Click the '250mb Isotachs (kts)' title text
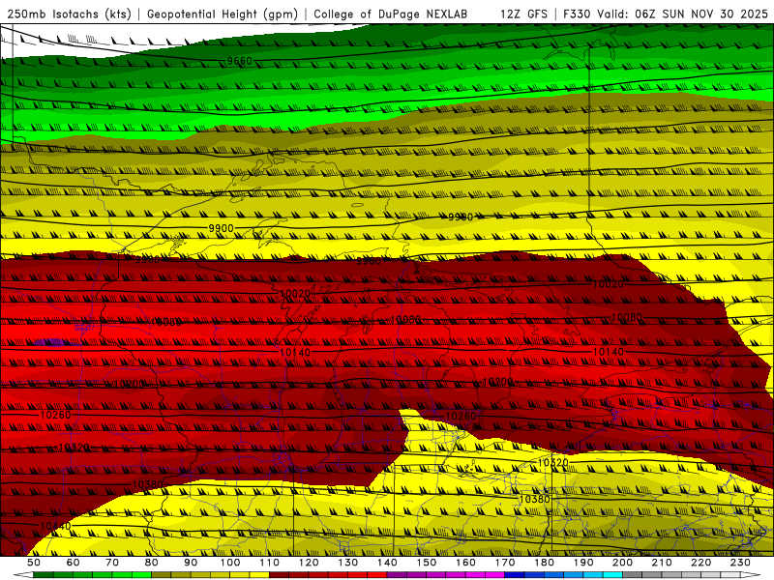 (x=69, y=14)
